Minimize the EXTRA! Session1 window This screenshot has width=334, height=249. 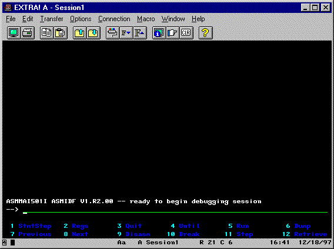click(x=305, y=8)
